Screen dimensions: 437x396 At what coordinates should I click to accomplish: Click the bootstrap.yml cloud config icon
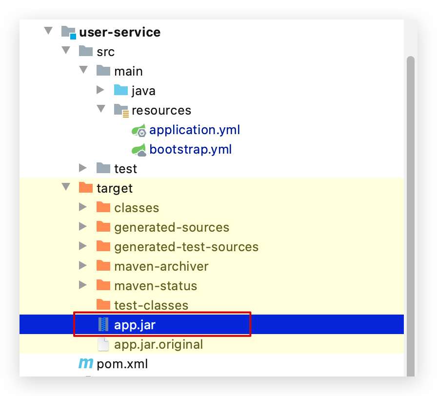[x=139, y=150]
